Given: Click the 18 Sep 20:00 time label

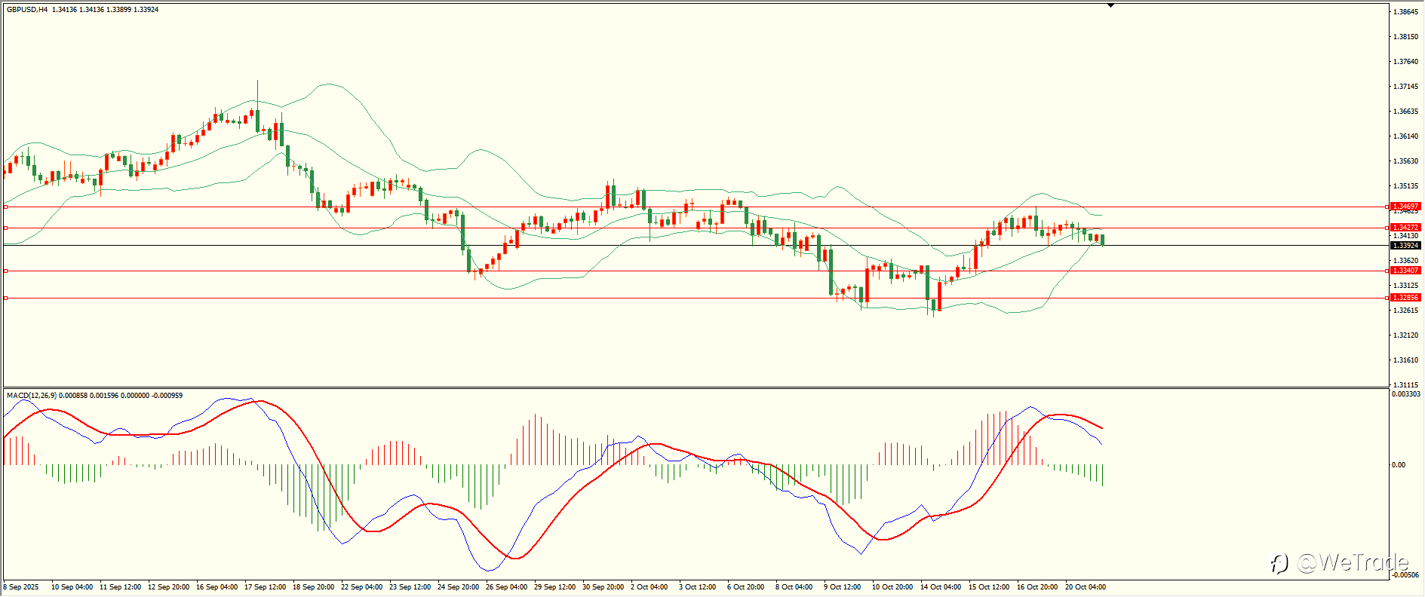Looking at the screenshot, I should (313, 587).
